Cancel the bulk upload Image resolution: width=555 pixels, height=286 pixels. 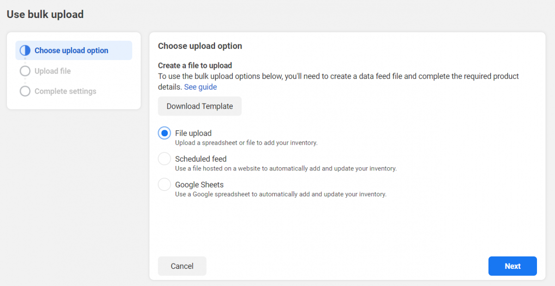coord(182,266)
